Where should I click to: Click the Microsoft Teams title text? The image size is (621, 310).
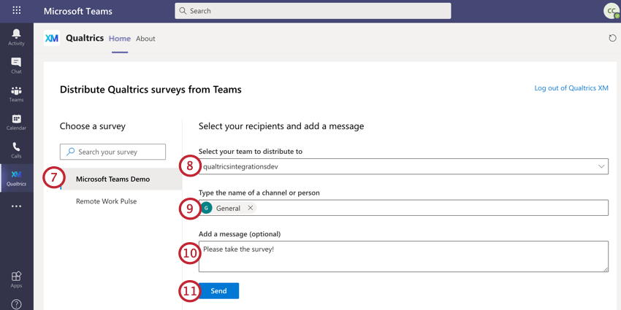coord(78,11)
